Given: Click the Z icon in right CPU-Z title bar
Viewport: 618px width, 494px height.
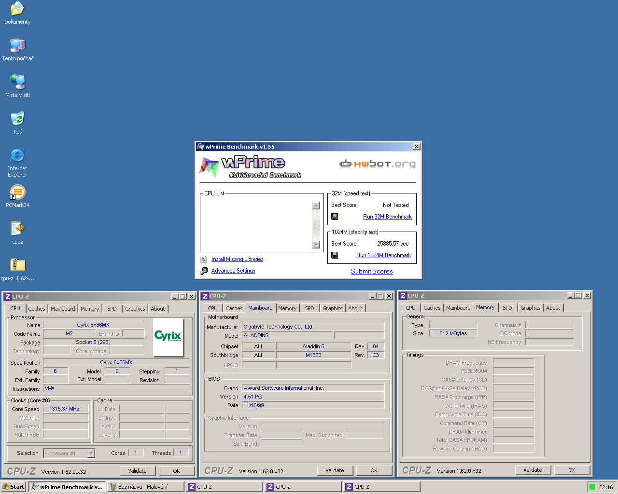Looking at the screenshot, I should pos(403,296).
